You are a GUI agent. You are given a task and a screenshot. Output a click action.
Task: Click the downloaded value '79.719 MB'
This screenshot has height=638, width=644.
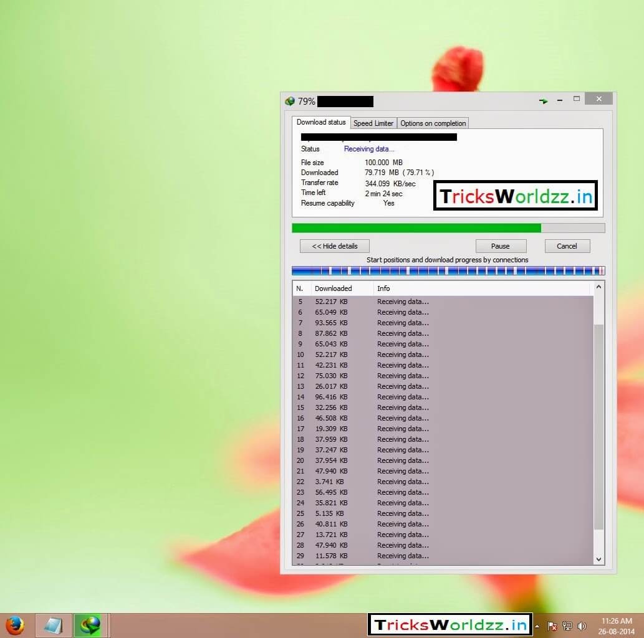point(382,173)
